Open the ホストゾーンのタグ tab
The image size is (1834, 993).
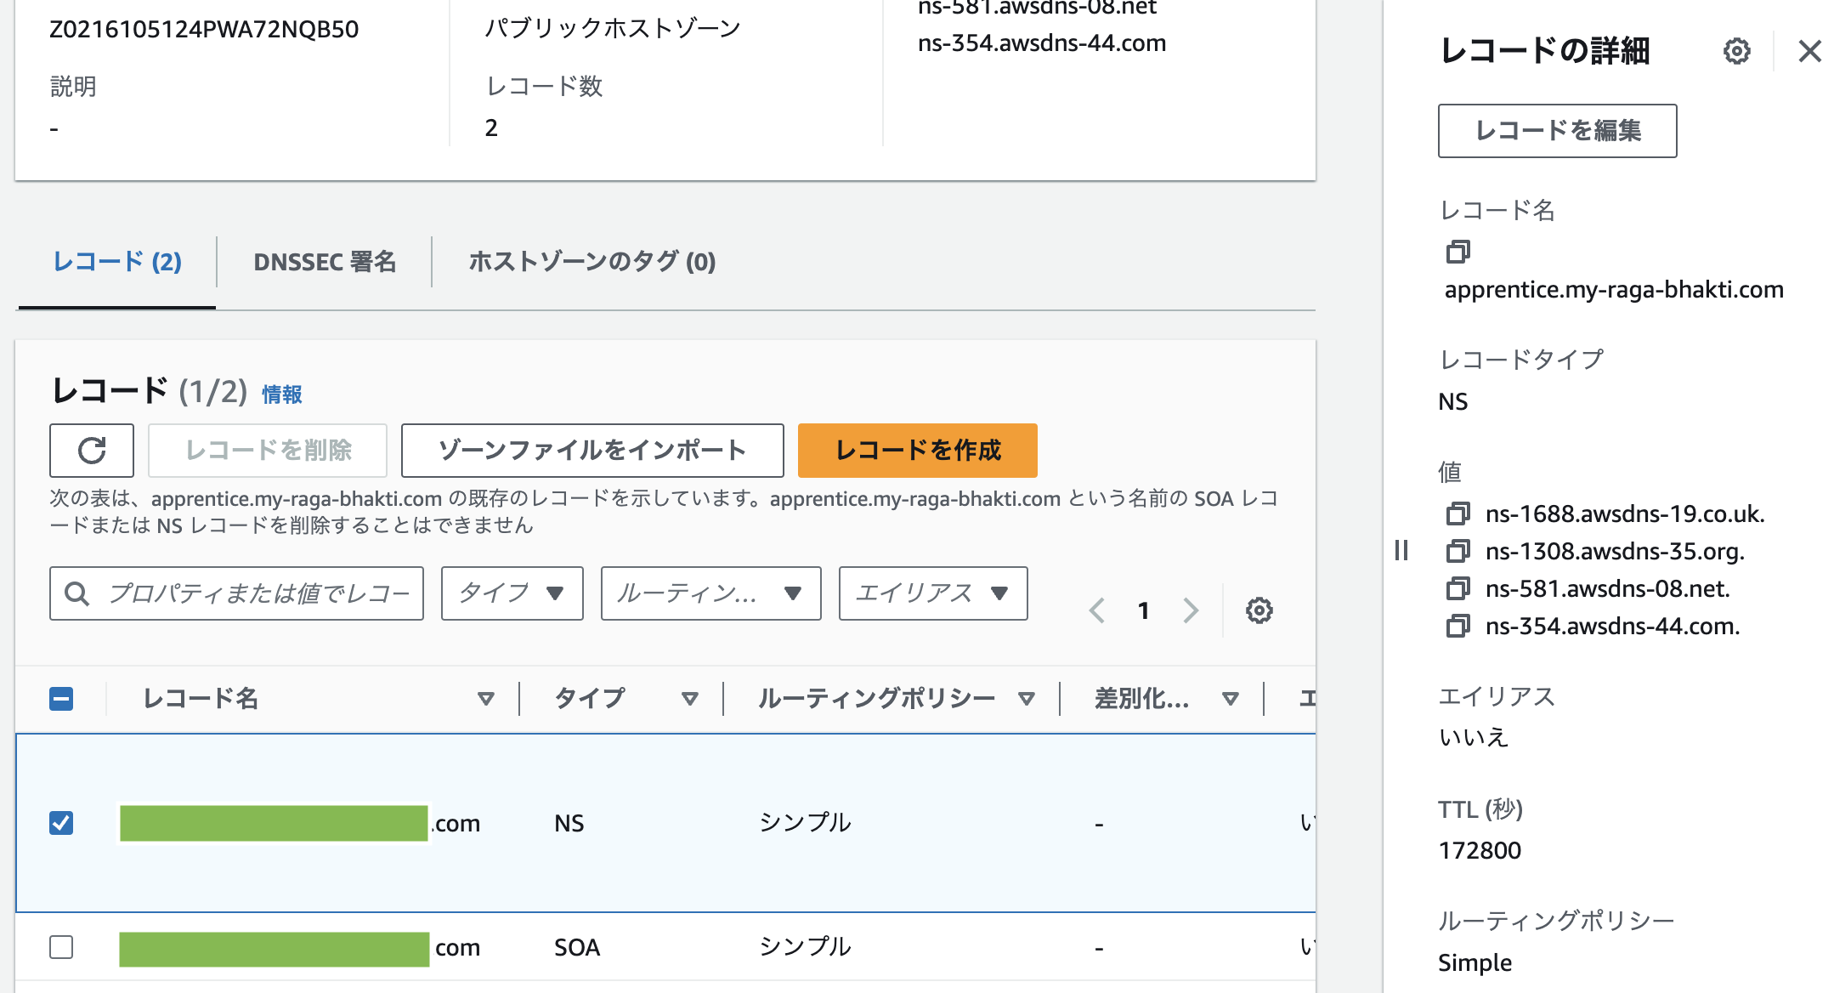pos(592,262)
